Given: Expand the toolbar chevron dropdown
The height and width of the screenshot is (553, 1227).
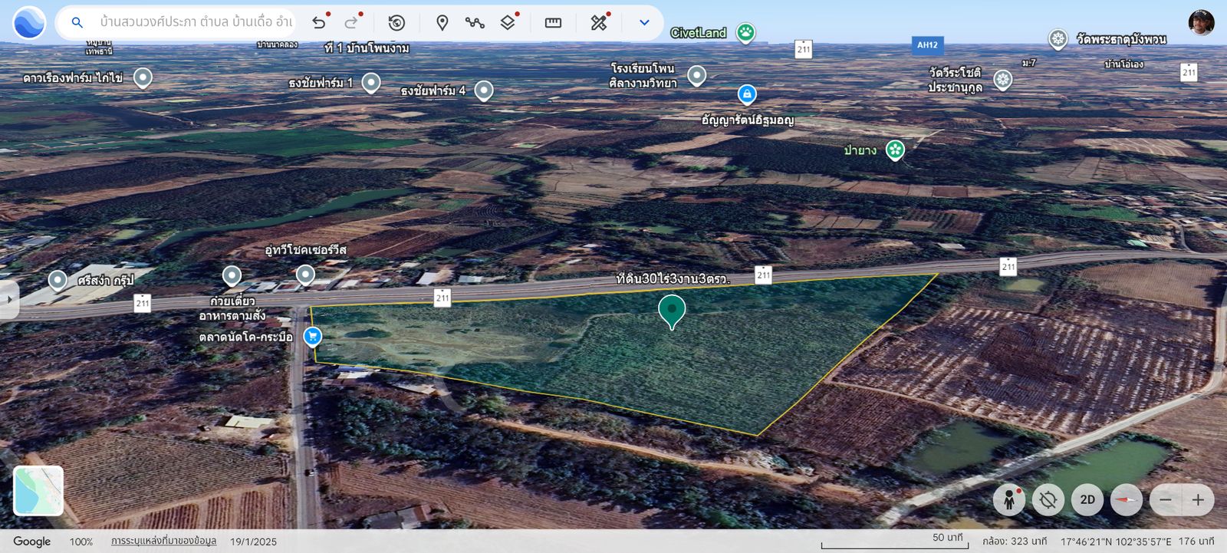Looking at the screenshot, I should [644, 23].
